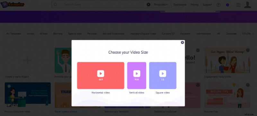Click the 'Testimonials Template' title text
Image resolution: width=257 pixels, height=116 pixels.
click(117, 112)
